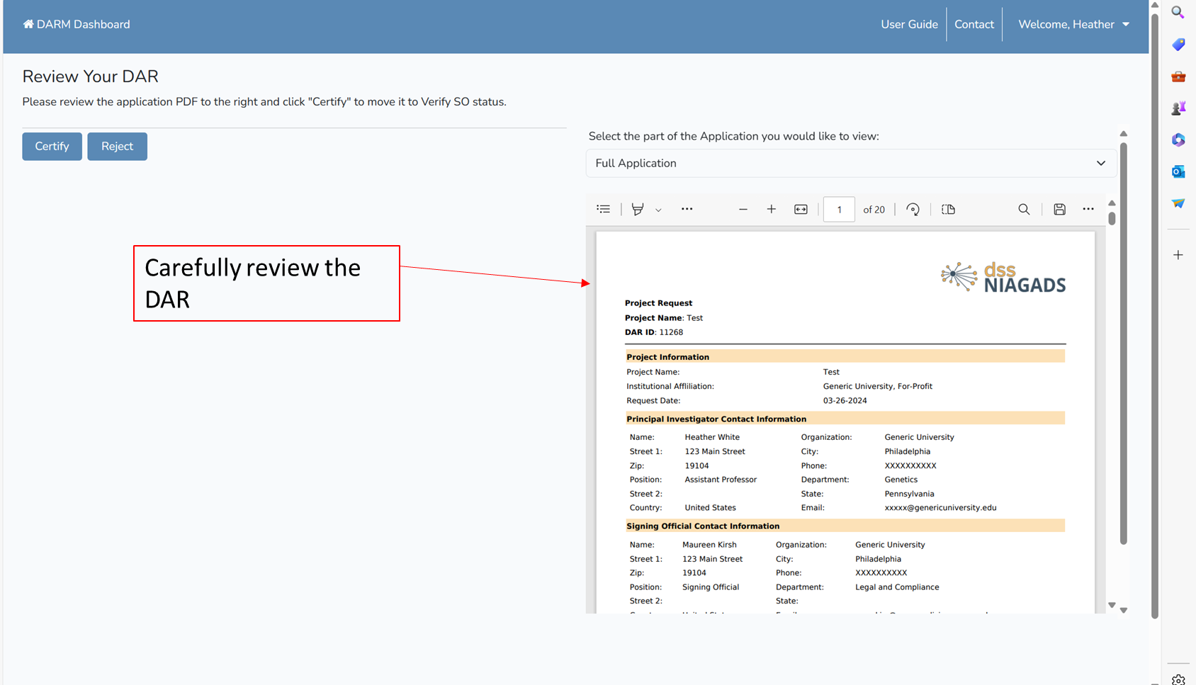Click the Reject button
Viewport: 1196px width, 685px height.
(117, 146)
